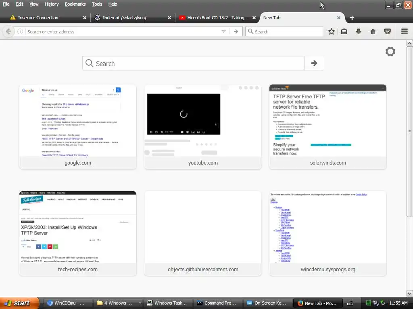
Task: Open a new tab with plus button
Action: pyautogui.click(x=352, y=18)
